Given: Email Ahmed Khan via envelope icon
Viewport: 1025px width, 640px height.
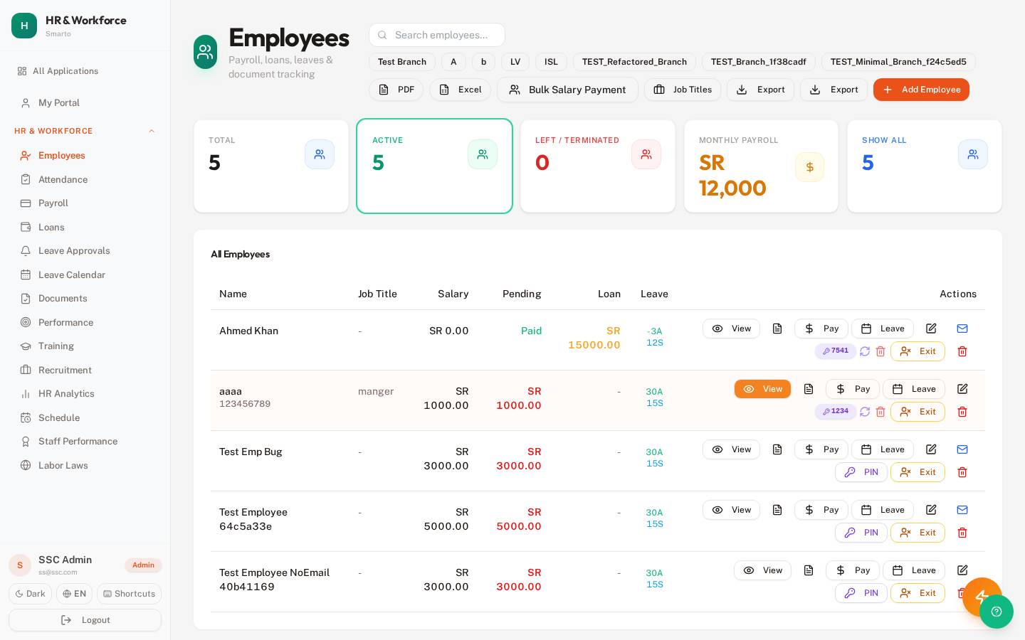Looking at the screenshot, I should tap(962, 329).
